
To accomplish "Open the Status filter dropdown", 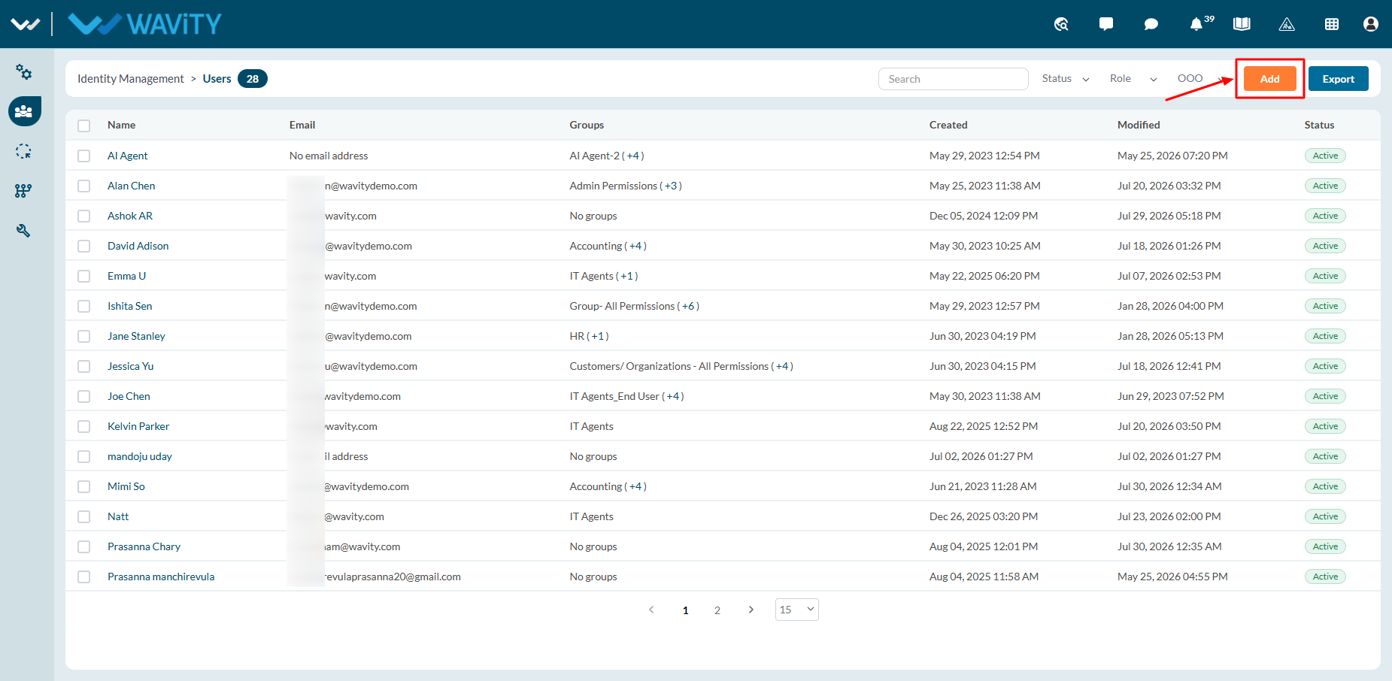I will tap(1066, 78).
